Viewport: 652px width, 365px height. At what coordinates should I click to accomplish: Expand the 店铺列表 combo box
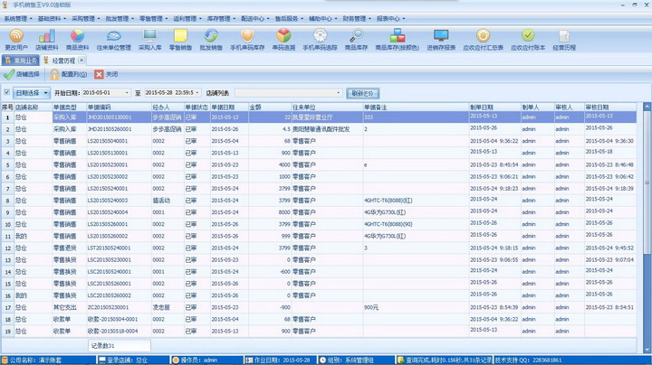point(338,93)
